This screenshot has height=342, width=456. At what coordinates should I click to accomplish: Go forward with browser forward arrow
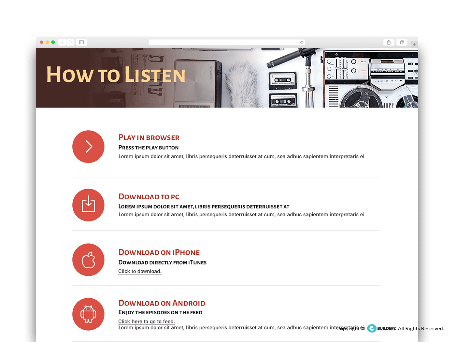(70, 42)
